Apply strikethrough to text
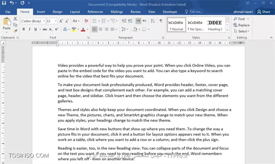Viewport: 275px width, 164px height. pyautogui.click(x=45, y=30)
